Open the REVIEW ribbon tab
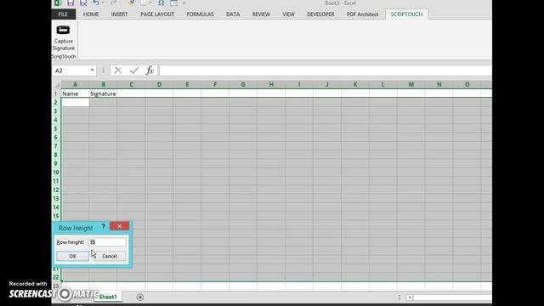 [261, 14]
